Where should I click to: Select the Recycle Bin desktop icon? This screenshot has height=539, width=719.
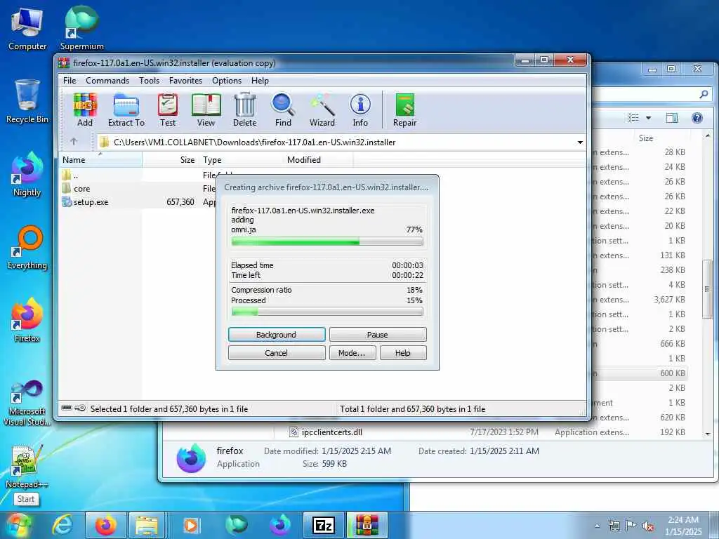(27, 102)
